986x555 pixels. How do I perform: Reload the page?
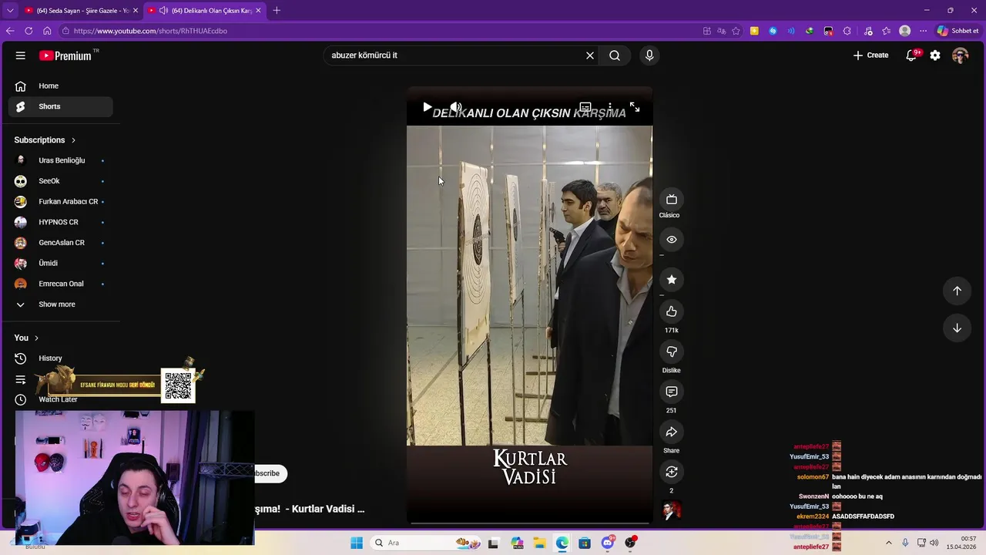(29, 31)
